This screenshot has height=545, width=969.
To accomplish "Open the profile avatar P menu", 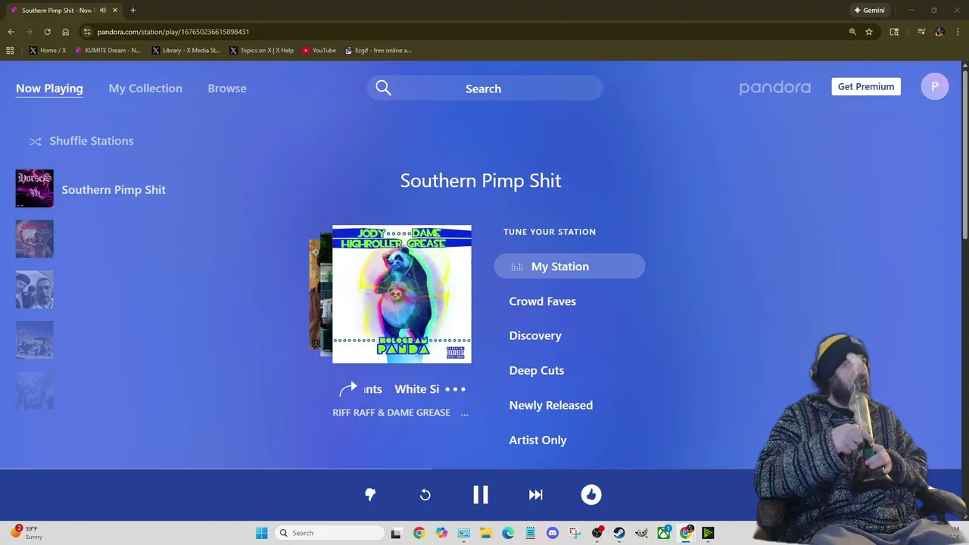I will coord(935,86).
